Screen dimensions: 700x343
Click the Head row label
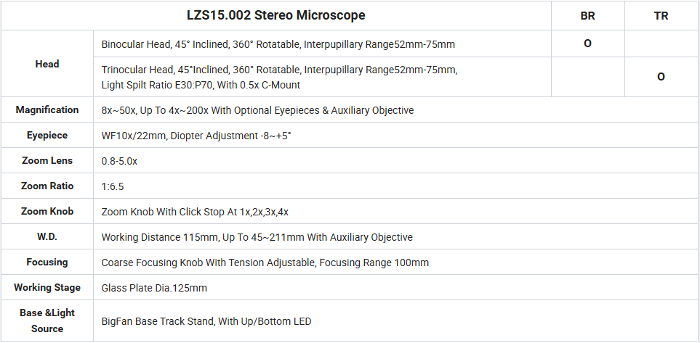[47, 64]
